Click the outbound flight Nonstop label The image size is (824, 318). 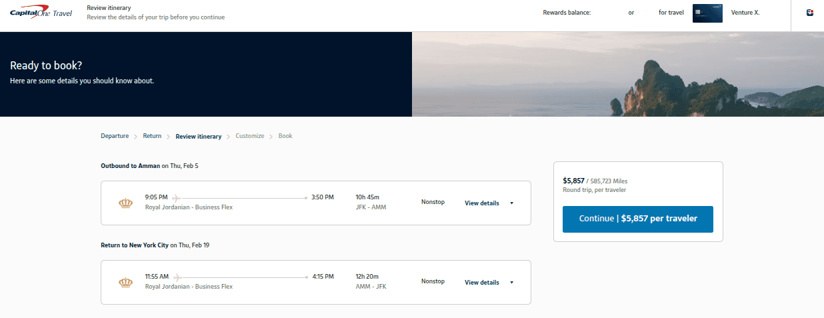(433, 202)
